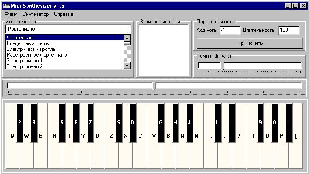Open the Справка menu
Image resolution: width=309 pixels, height=174 pixels.
(x=64, y=14)
